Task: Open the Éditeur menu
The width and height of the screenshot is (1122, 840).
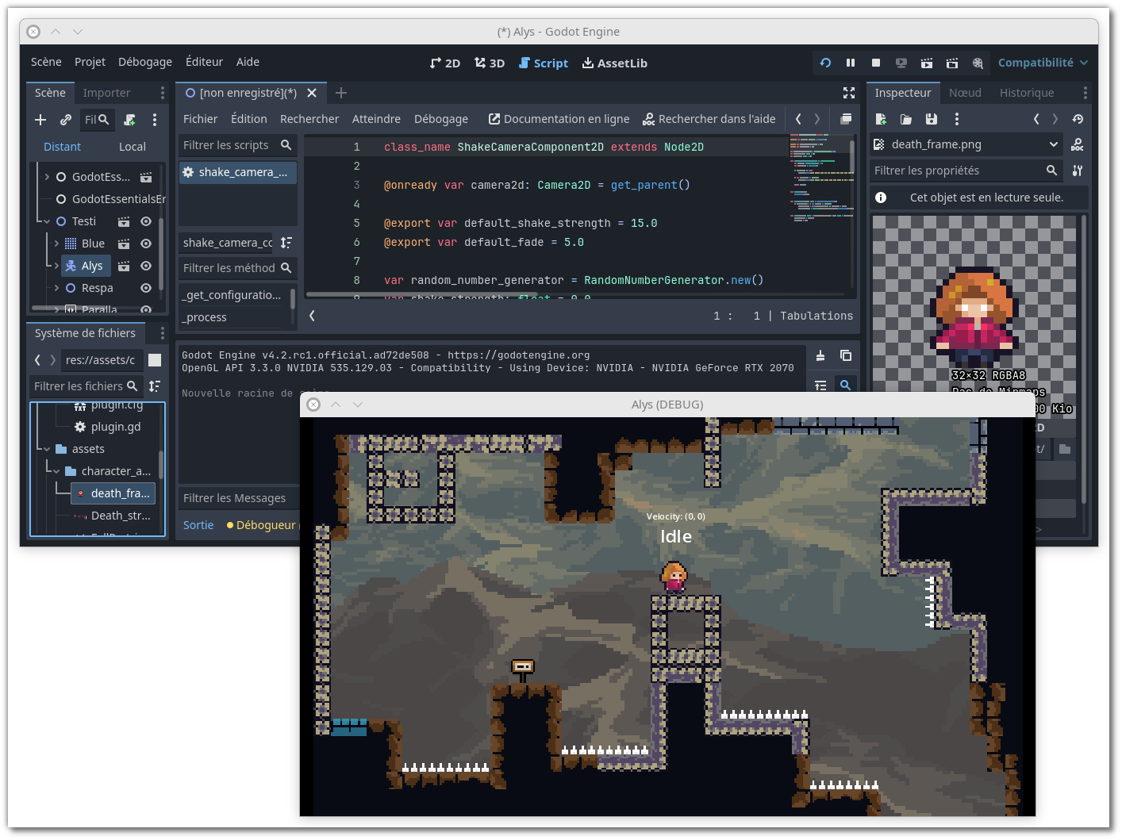Action: (204, 62)
